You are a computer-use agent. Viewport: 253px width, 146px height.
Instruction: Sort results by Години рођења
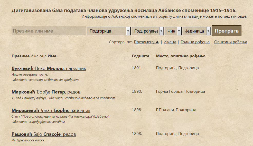[195, 42]
